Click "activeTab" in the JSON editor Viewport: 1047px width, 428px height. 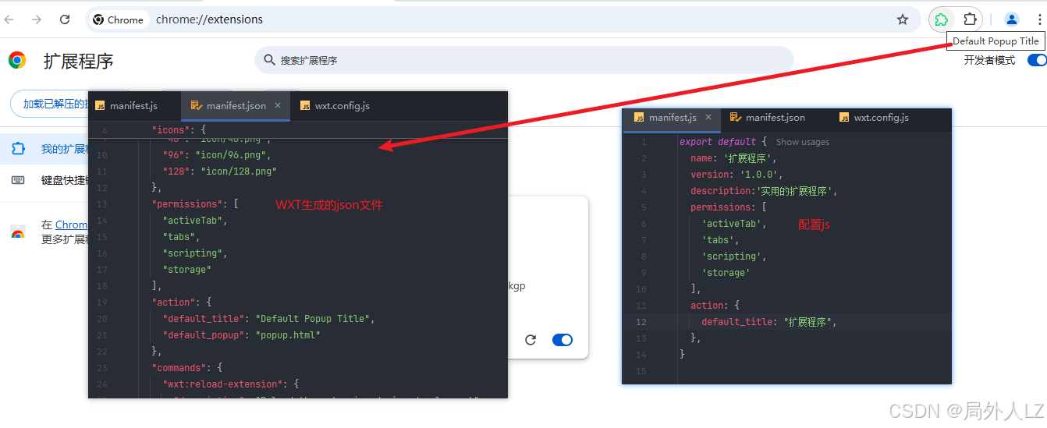pos(194,220)
